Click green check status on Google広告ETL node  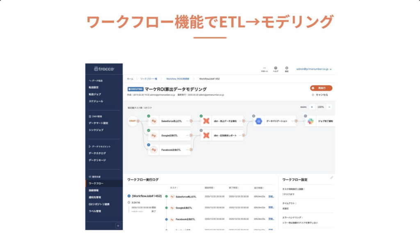point(148,130)
